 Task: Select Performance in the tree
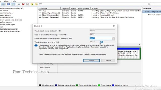pos(6,22)
